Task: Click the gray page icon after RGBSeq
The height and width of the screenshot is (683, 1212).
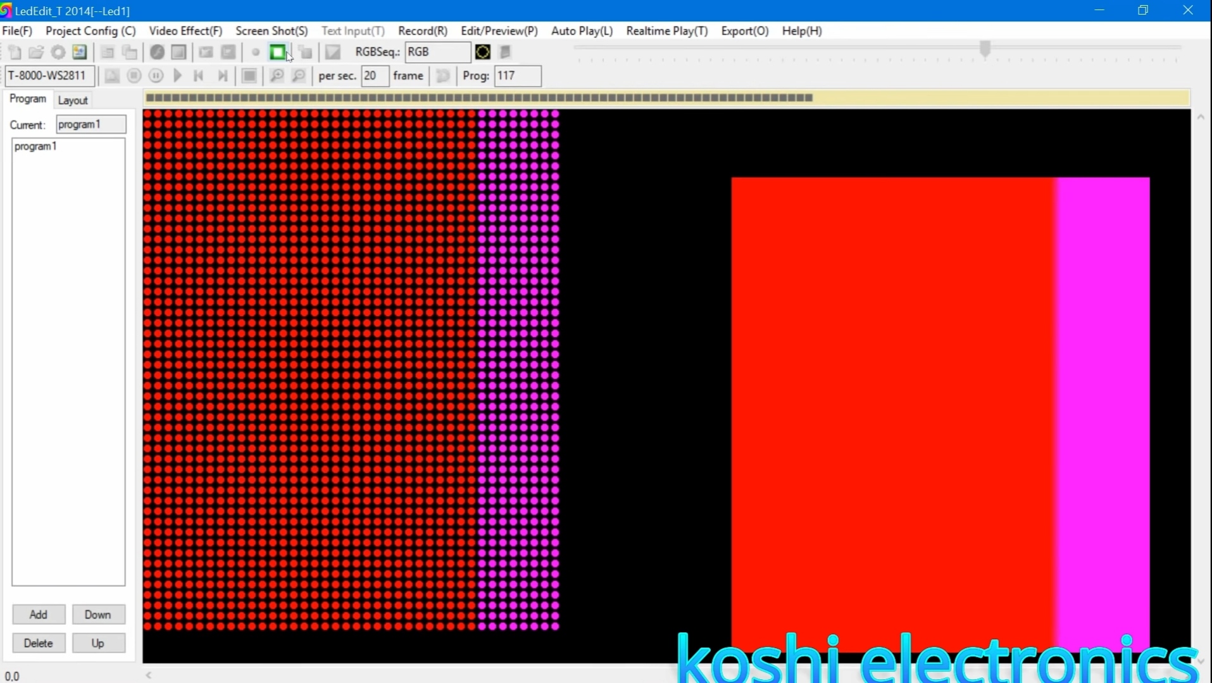Action: click(505, 52)
